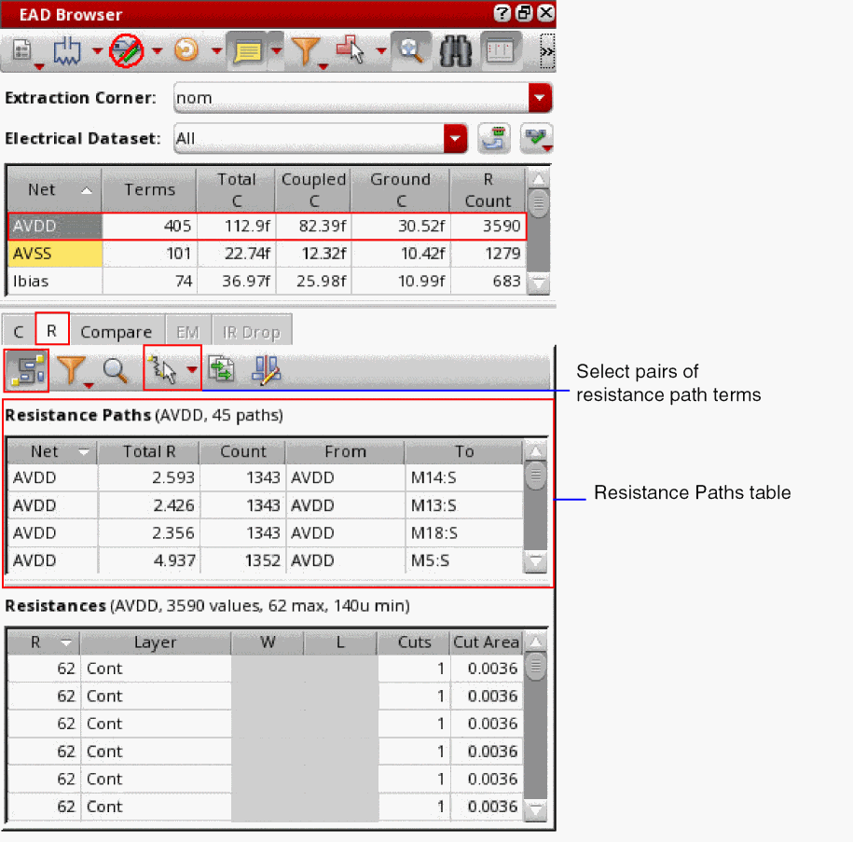
Task: Sort resistance paths by Total R header
Action: click(x=149, y=451)
